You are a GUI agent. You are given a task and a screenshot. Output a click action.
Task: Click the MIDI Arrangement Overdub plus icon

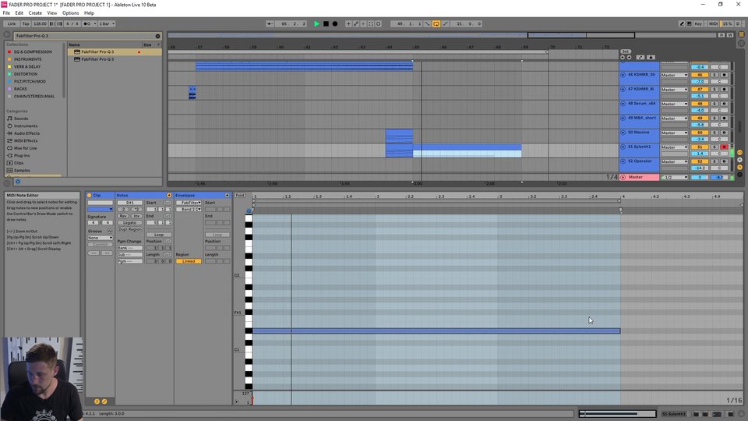348,23
